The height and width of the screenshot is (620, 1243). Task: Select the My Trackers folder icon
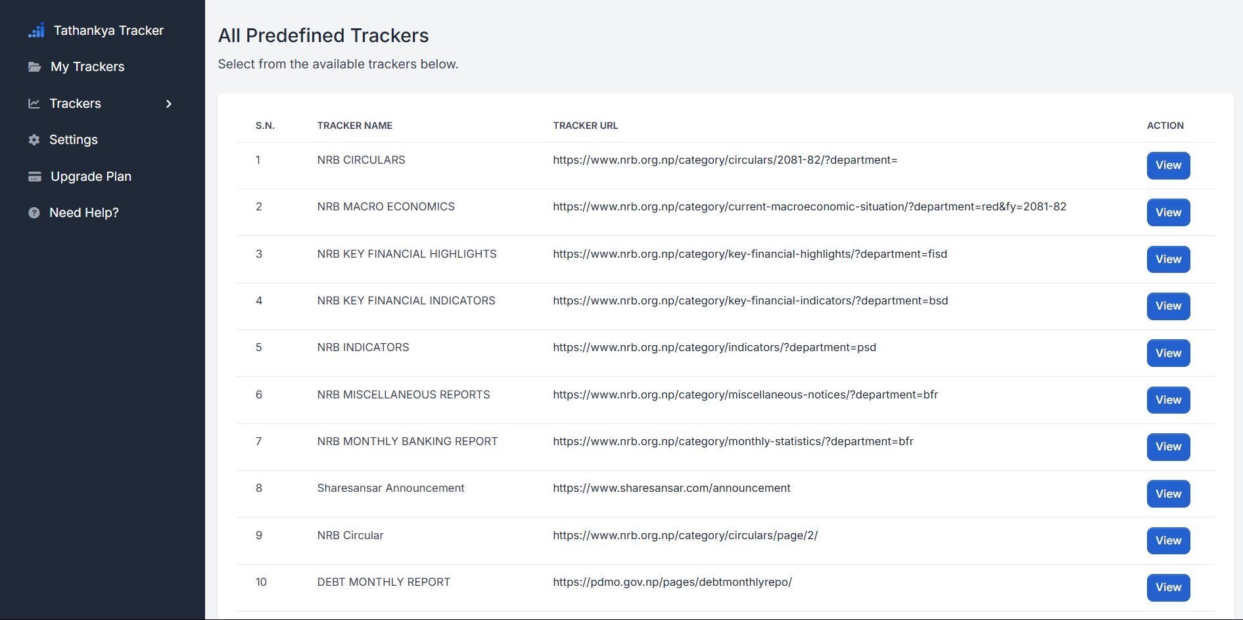tap(35, 66)
